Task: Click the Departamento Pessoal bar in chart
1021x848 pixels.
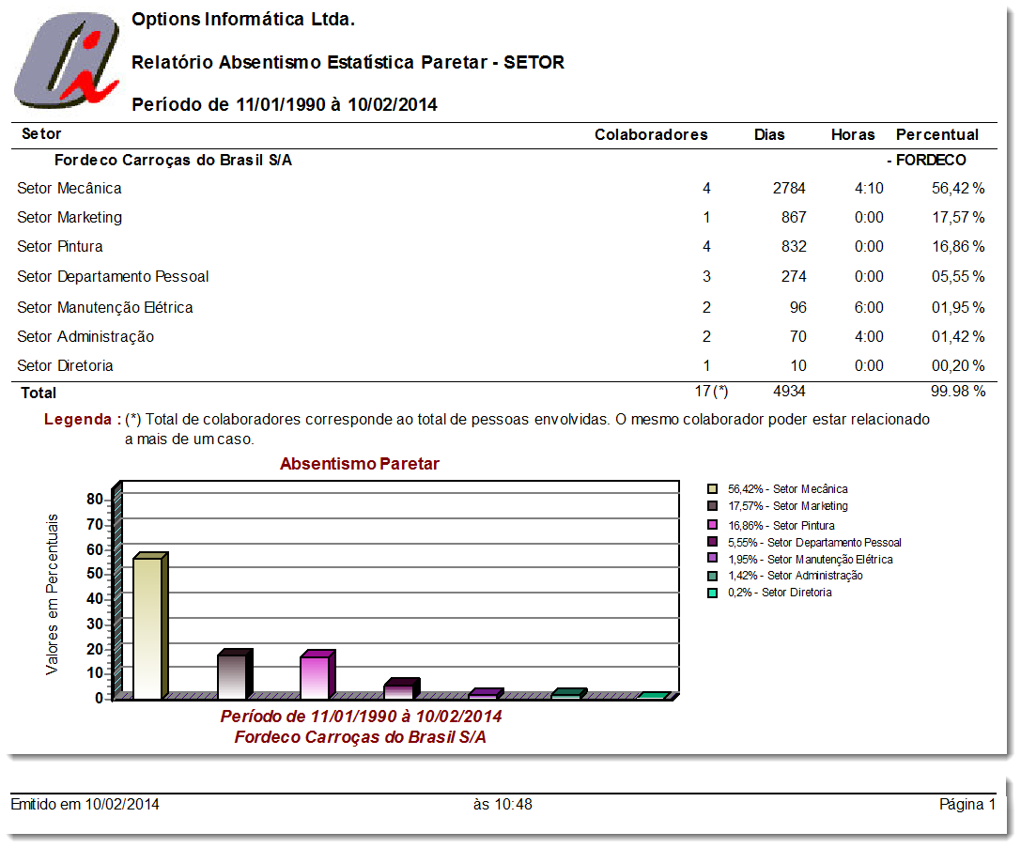Action: pos(402,689)
